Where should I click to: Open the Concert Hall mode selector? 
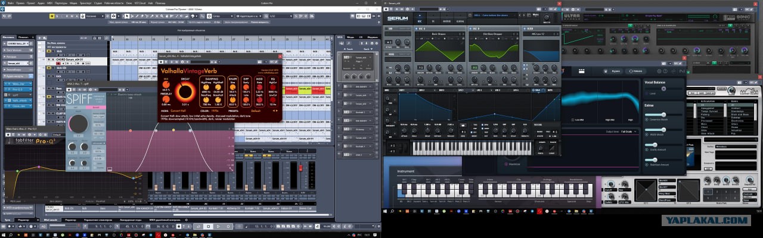[x=178, y=111]
